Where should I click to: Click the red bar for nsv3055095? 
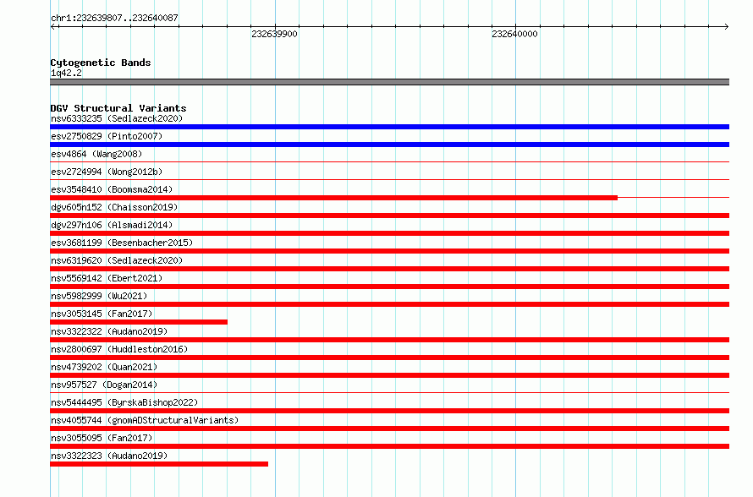(x=389, y=446)
